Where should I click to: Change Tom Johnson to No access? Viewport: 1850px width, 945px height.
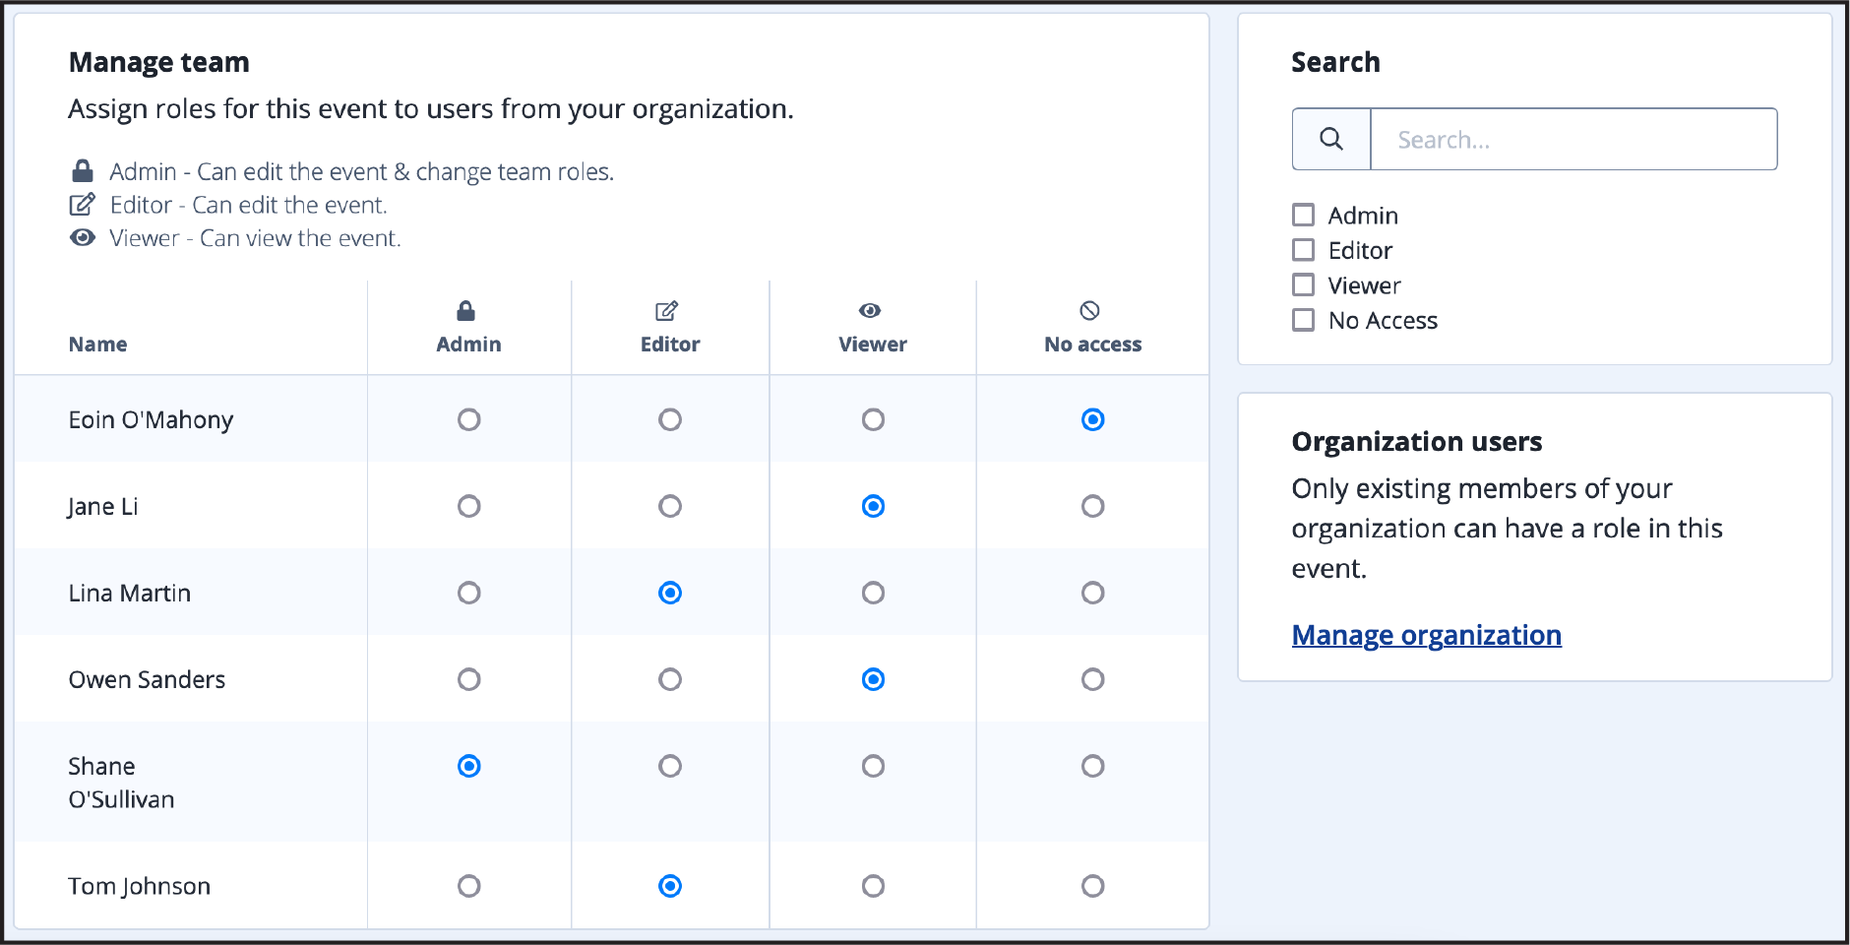click(1092, 886)
